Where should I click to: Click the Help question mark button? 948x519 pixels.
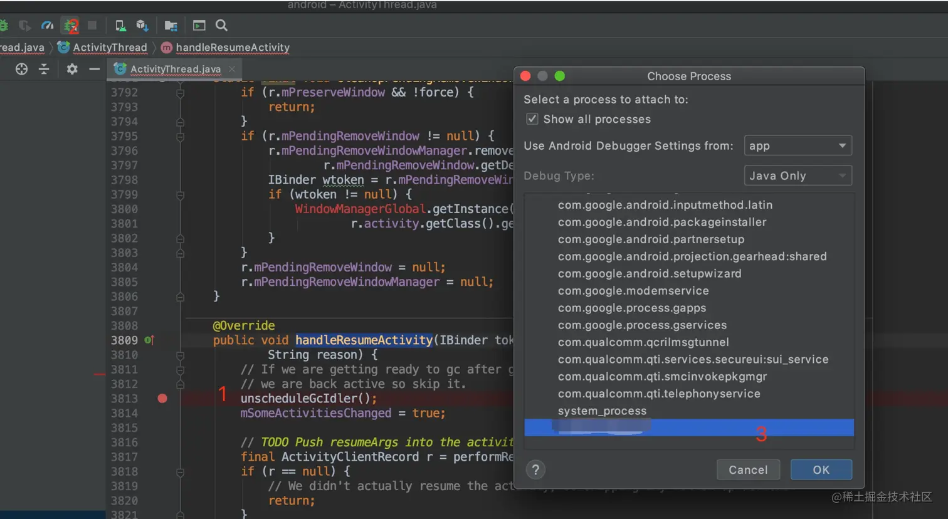[535, 470]
